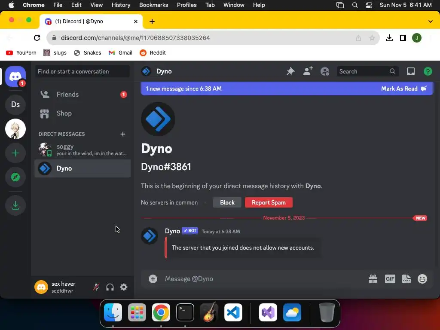This screenshot has height=330, width=440.
Task: Click the Block button
Action: [x=227, y=202]
